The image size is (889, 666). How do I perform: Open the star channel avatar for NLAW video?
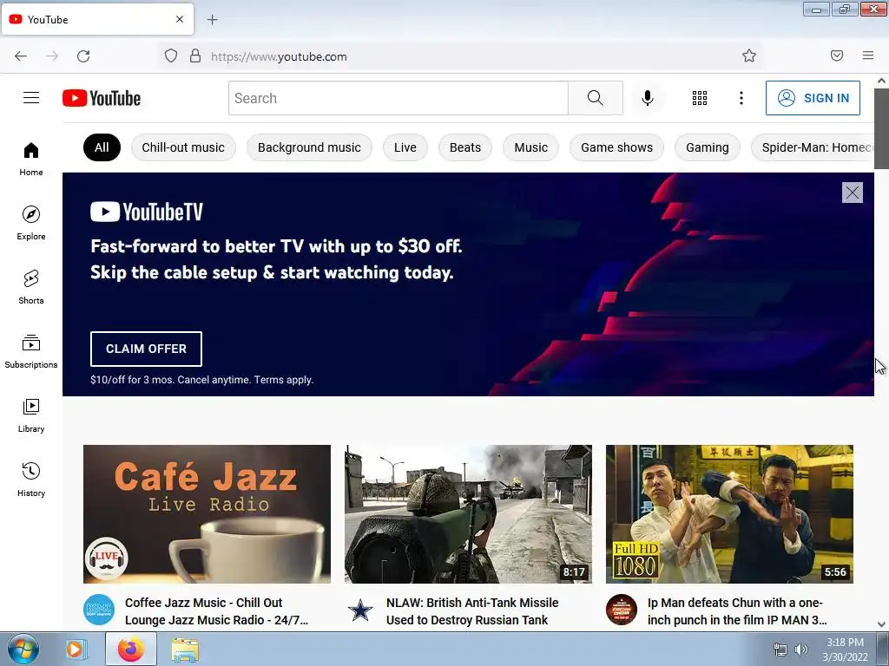tap(360, 610)
